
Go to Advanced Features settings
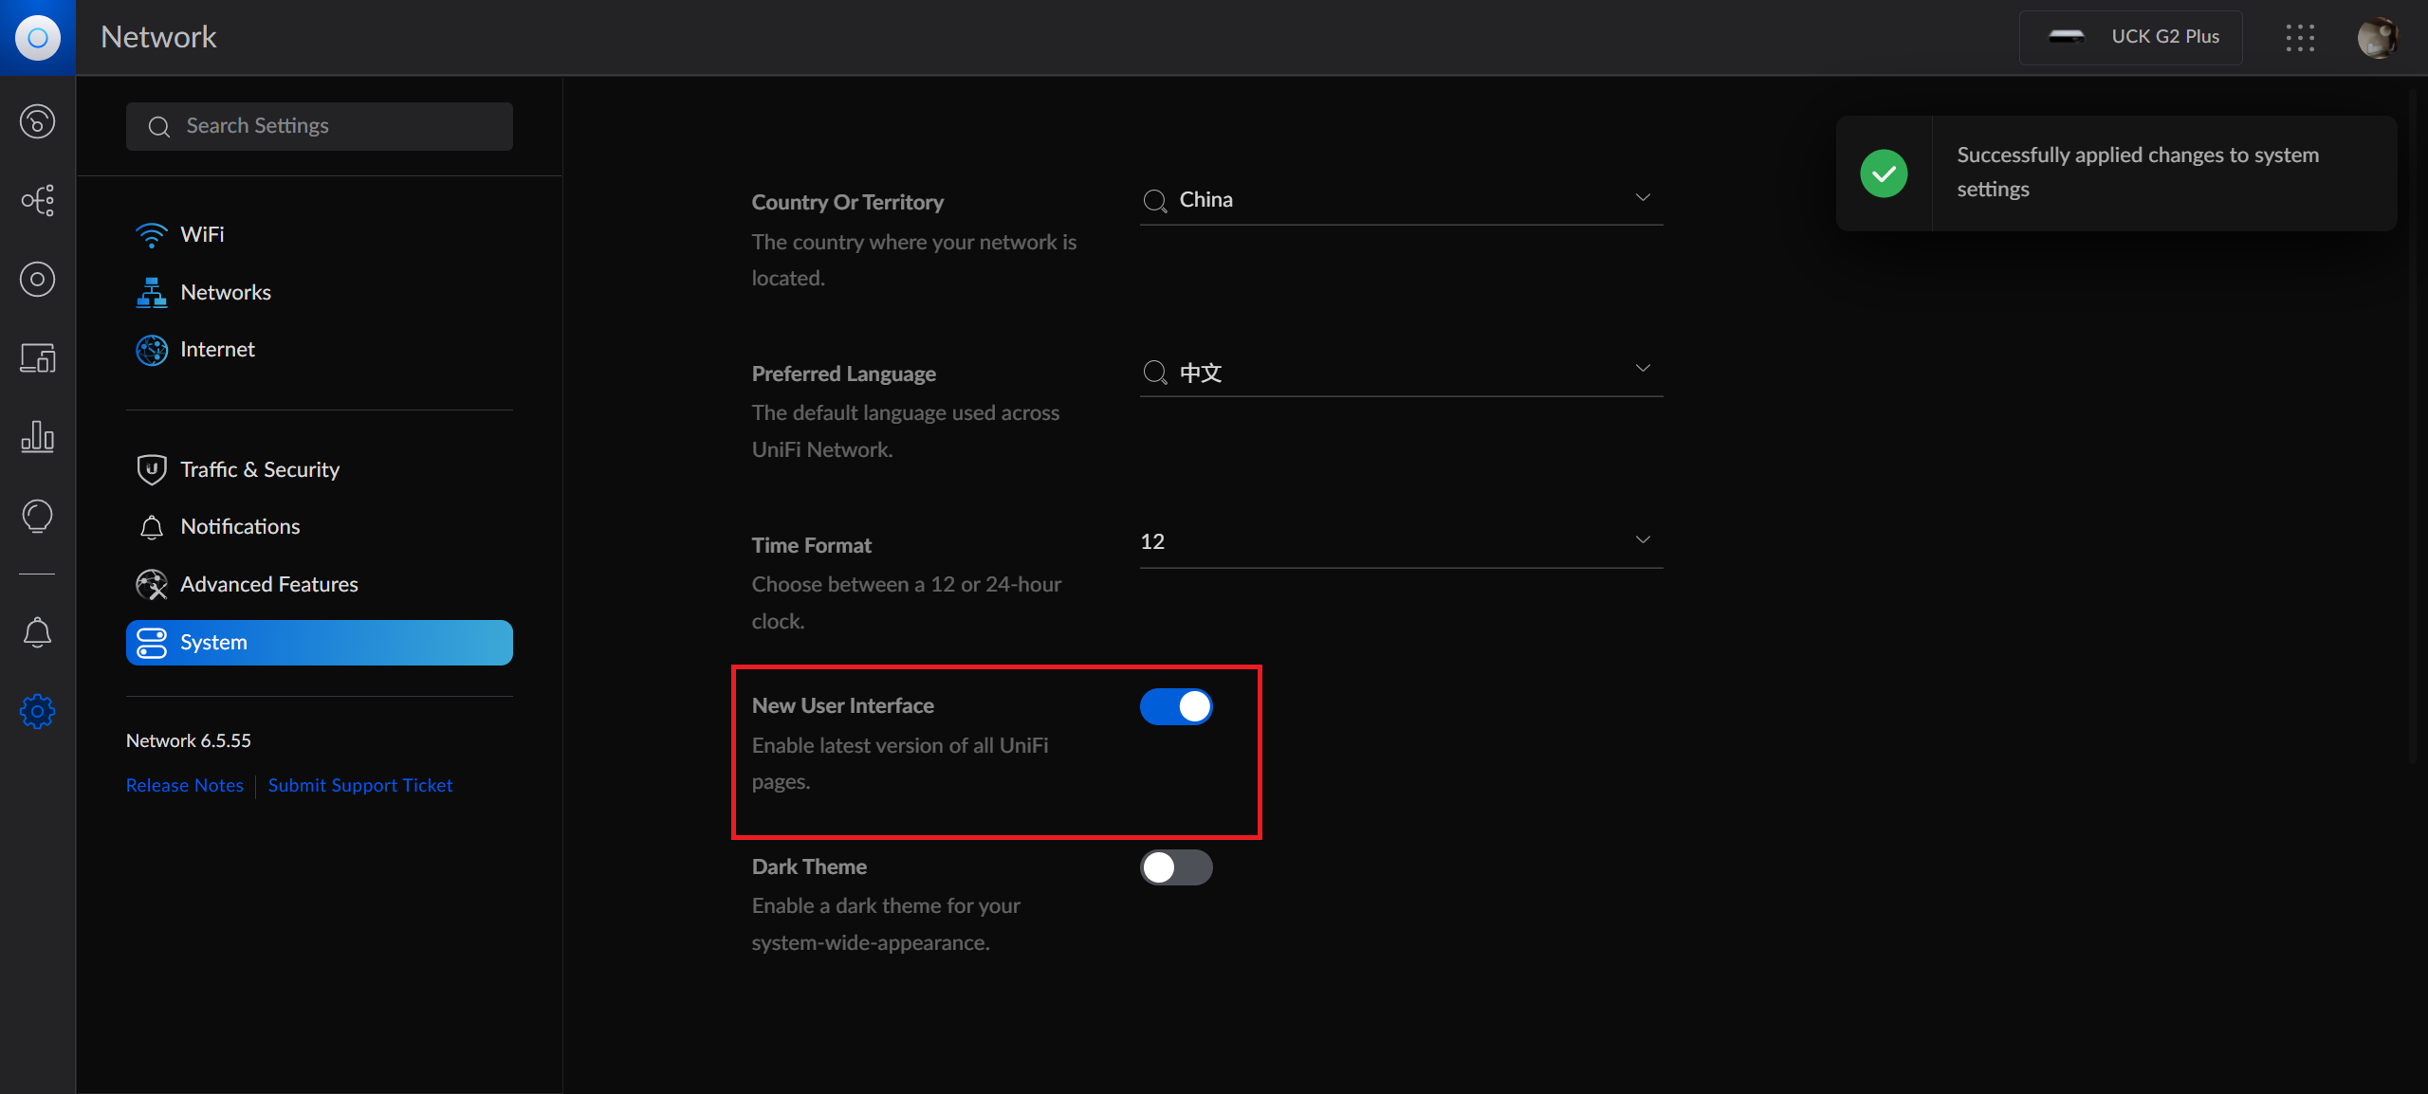coord(320,584)
